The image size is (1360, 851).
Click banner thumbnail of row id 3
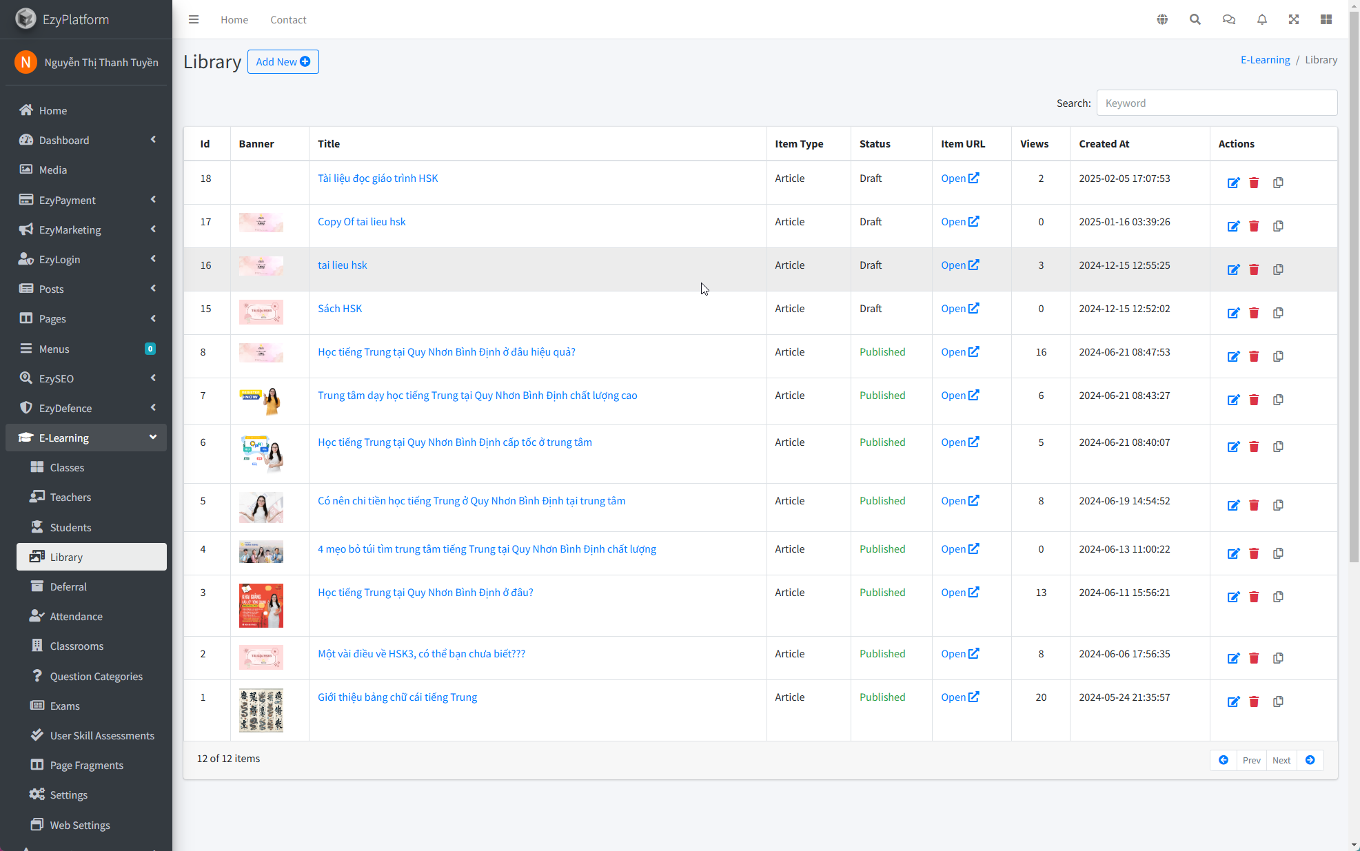click(x=261, y=606)
